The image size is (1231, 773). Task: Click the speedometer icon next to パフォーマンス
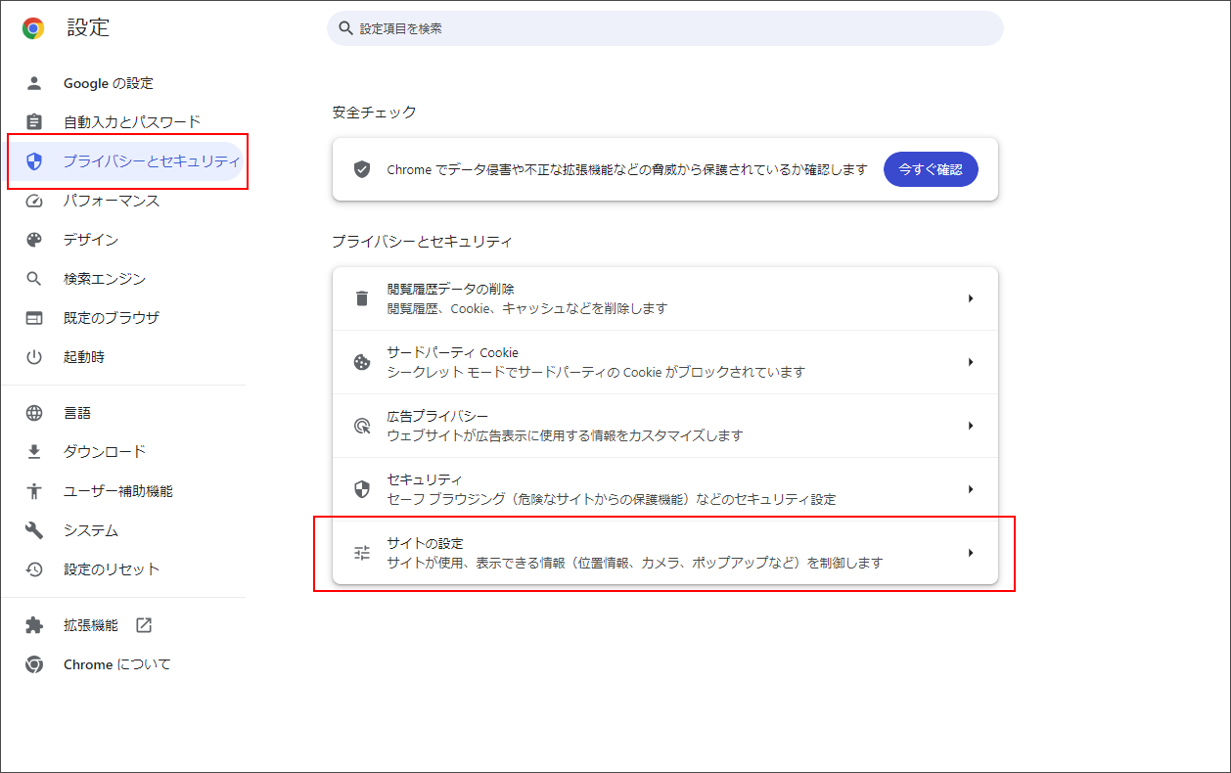pos(33,201)
